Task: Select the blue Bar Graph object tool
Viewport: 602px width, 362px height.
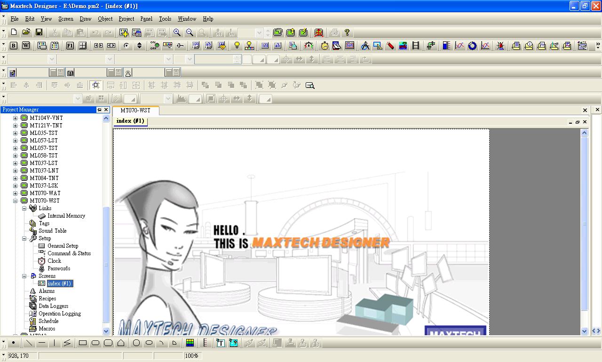Action: (x=446, y=46)
